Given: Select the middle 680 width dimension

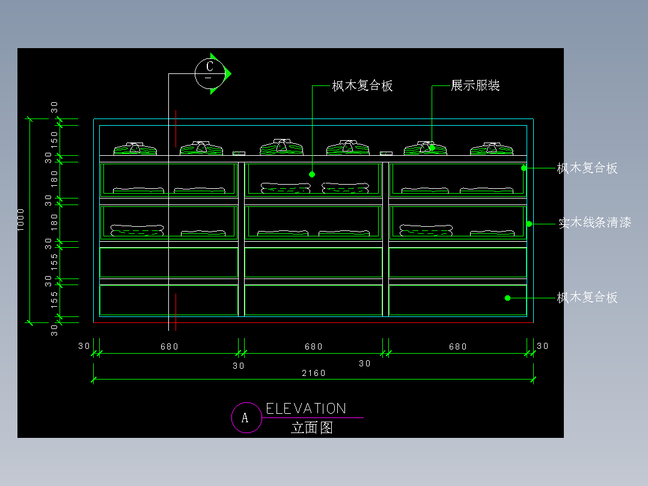Looking at the screenshot, I should [x=314, y=346].
